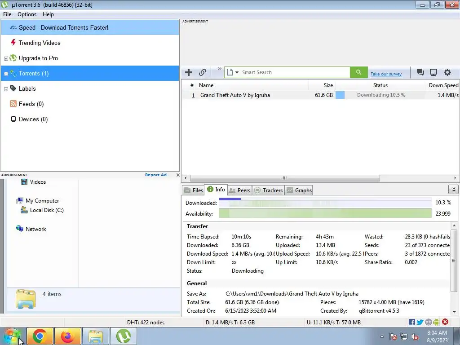
Task: Close the advertisement panel with X
Action: coord(178,175)
